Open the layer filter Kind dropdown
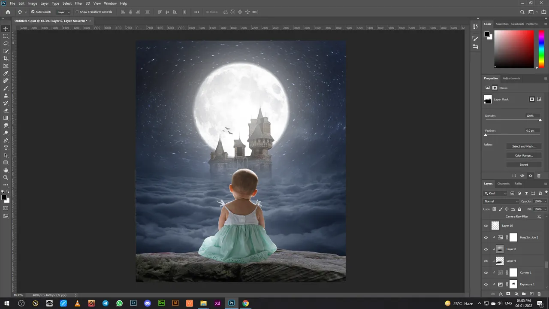The width and height of the screenshot is (549, 309). [x=495, y=194]
